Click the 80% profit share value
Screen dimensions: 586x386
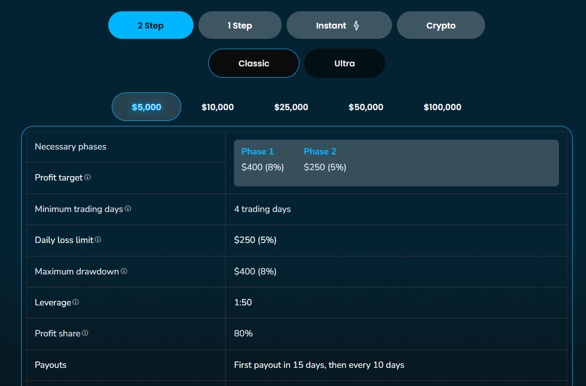(x=243, y=333)
